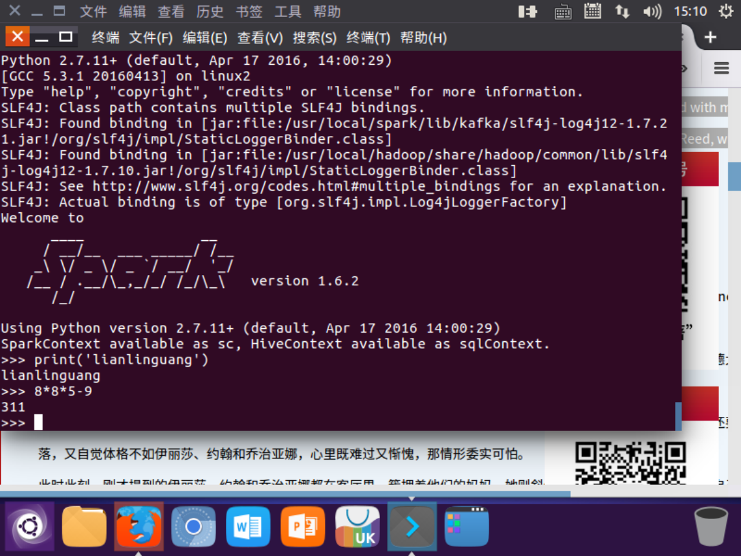
Task: Open the top bar 工具 menu
Action: click(x=288, y=11)
